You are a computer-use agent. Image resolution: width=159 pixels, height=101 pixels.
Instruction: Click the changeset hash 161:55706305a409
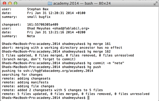43,24
